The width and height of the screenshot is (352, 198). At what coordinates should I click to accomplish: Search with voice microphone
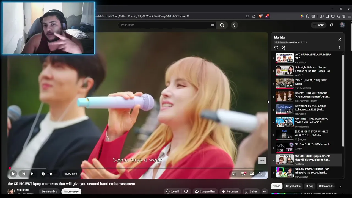pyautogui.click(x=234, y=25)
